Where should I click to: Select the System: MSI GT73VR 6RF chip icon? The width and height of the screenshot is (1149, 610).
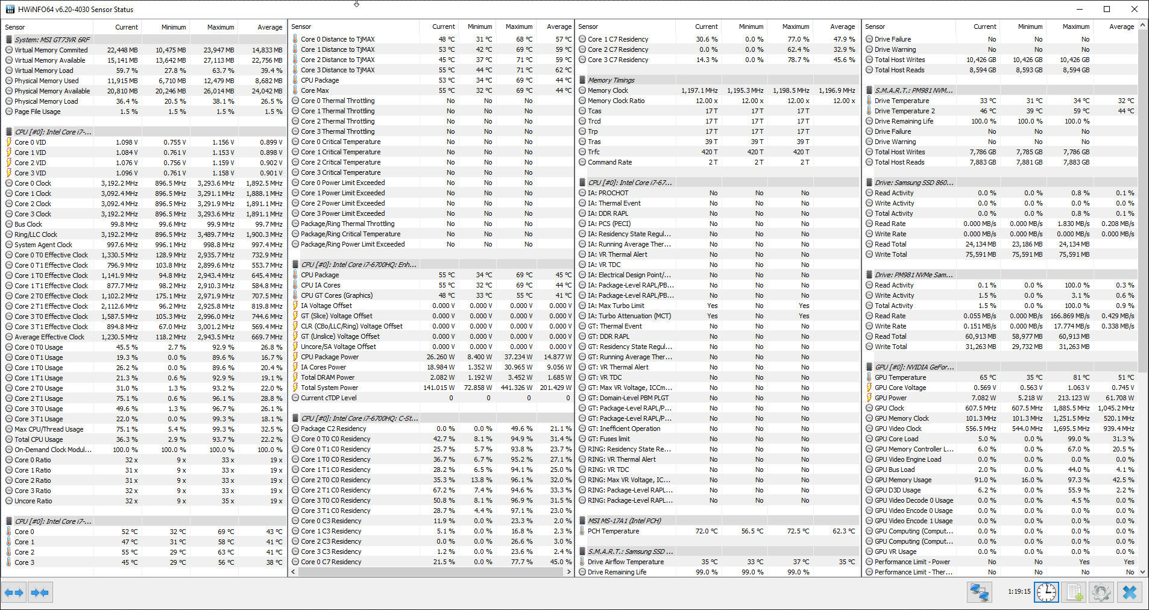pyautogui.click(x=9, y=40)
